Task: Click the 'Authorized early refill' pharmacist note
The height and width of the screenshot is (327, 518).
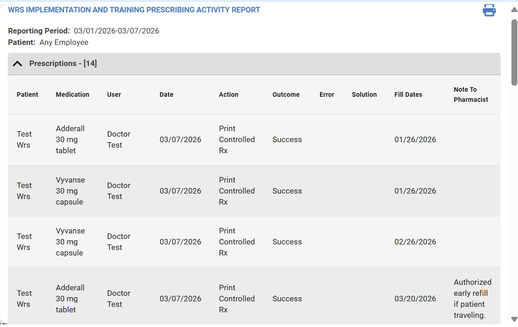Action: 472,299
